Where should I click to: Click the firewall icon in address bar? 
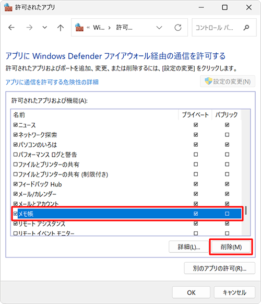click(x=79, y=27)
